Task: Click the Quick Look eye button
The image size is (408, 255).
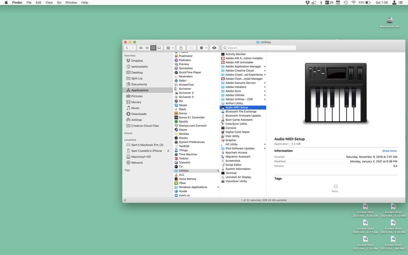Action: (x=214, y=48)
